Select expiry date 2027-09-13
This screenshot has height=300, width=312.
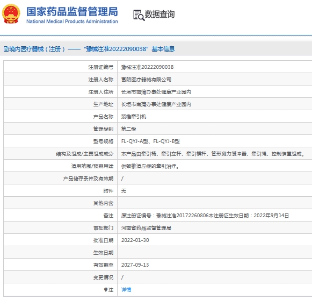pyautogui.click(x=135, y=265)
